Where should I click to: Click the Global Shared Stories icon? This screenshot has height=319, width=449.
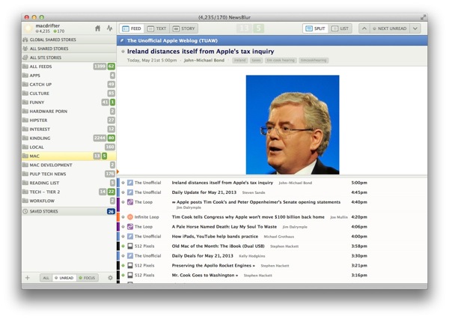[25, 40]
